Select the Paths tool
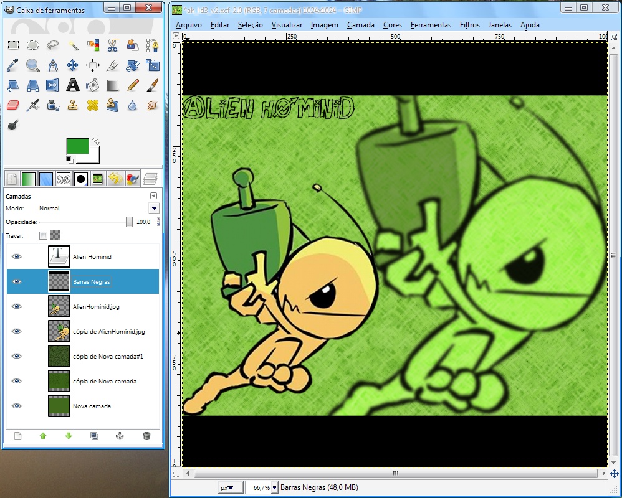The height and width of the screenshot is (498, 622). click(x=152, y=45)
